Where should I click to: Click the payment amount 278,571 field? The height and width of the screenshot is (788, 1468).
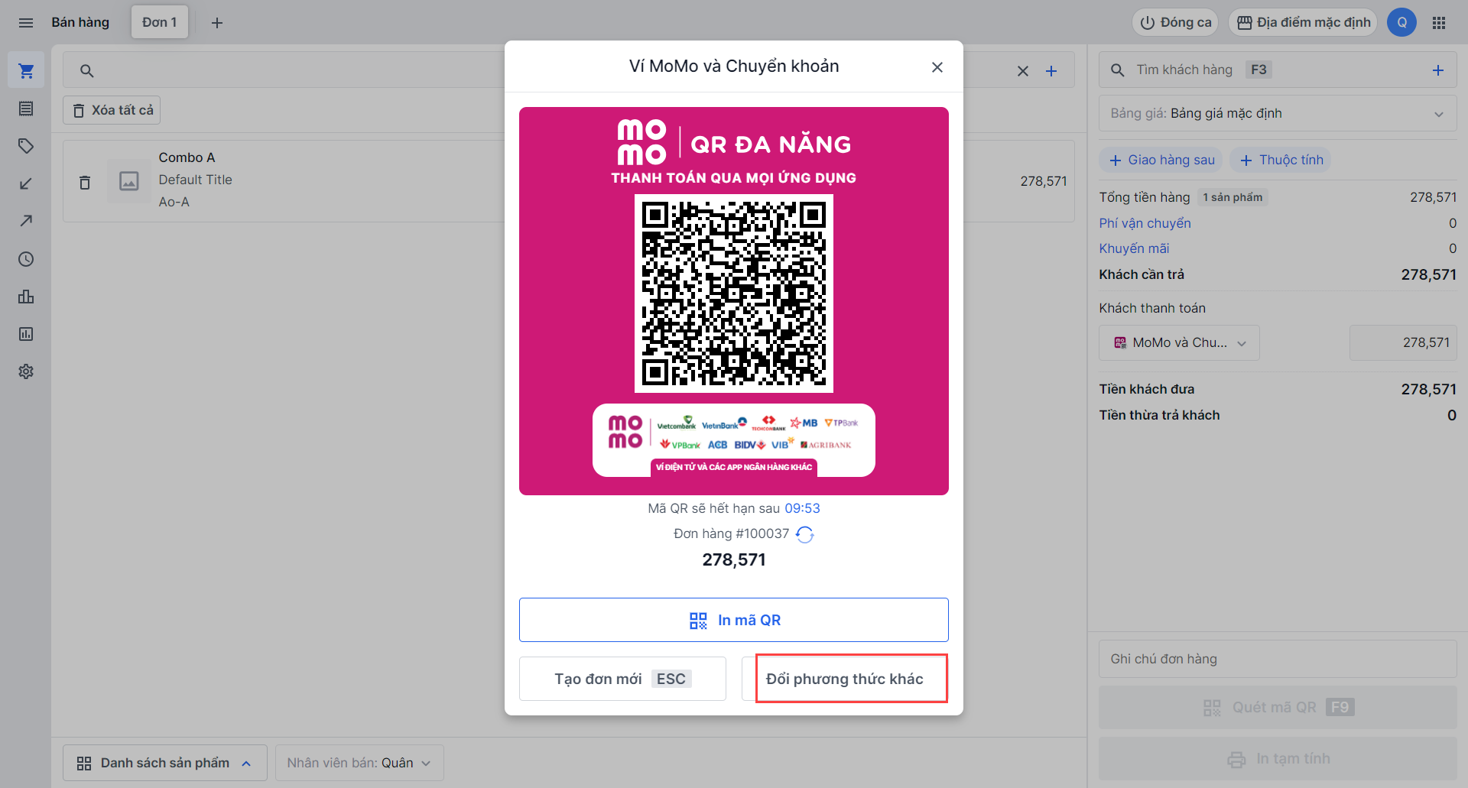[1403, 343]
